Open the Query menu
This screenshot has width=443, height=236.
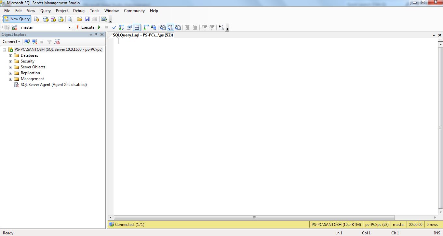tap(46, 11)
